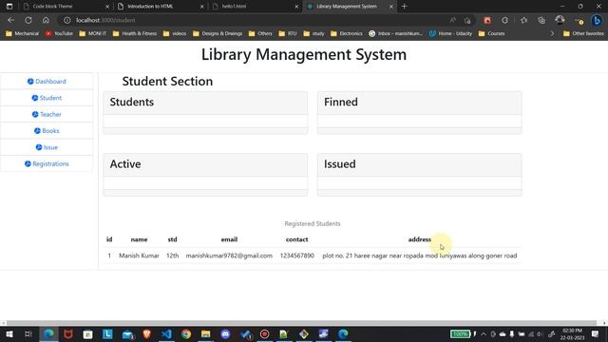Open Home - Udacity bookmark
This screenshot has height=342, width=608.
tap(450, 34)
